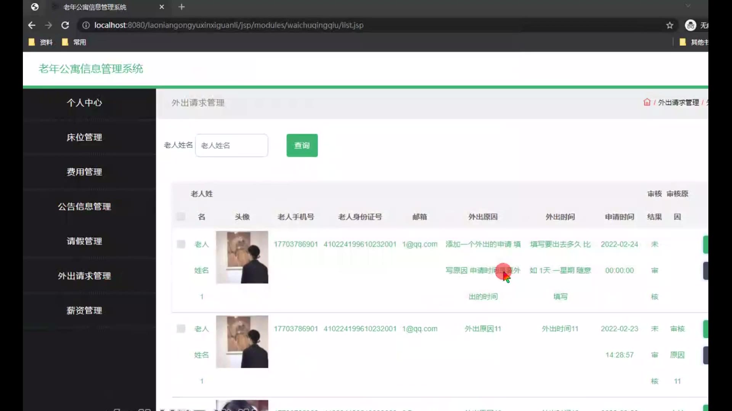Go back with the browser back arrow
Viewport: 732px width, 411px height.
pos(32,25)
